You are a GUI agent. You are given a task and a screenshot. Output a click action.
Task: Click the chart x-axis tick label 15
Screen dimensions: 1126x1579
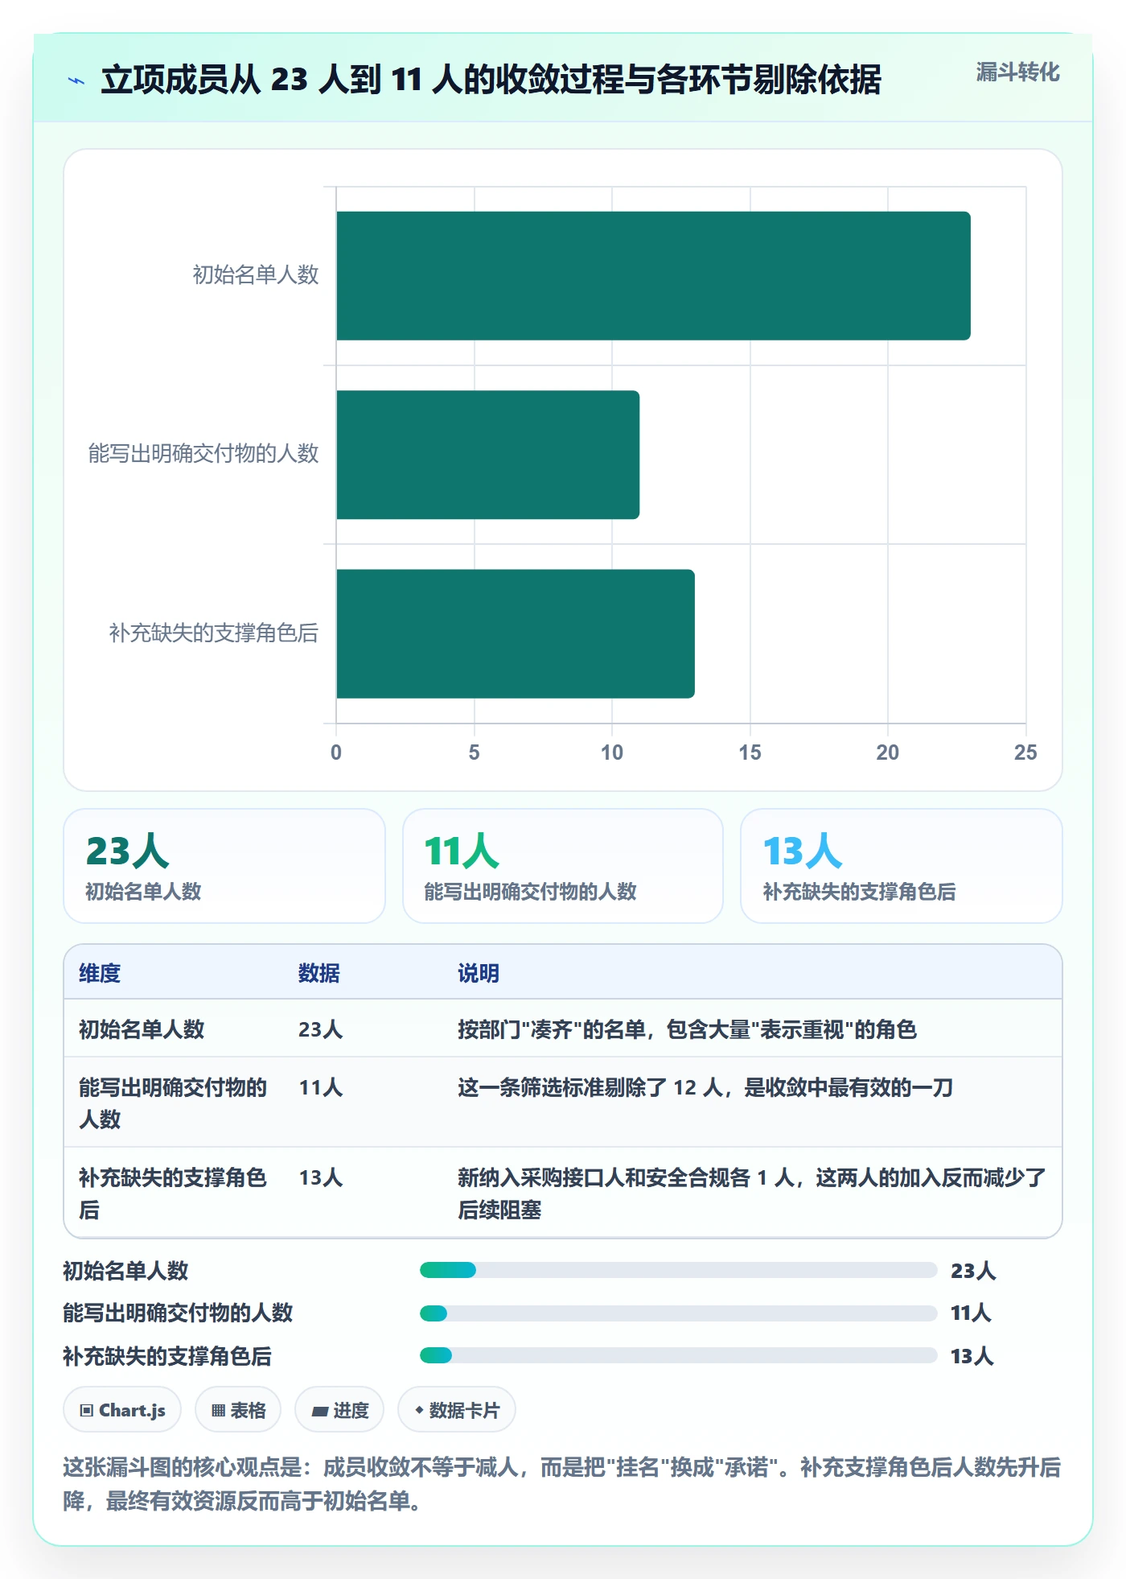coord(750,752)
